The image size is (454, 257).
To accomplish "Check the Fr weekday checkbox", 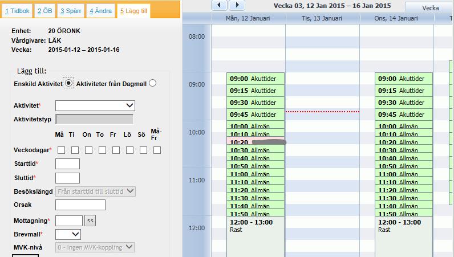I will click(x=116, y=150).
